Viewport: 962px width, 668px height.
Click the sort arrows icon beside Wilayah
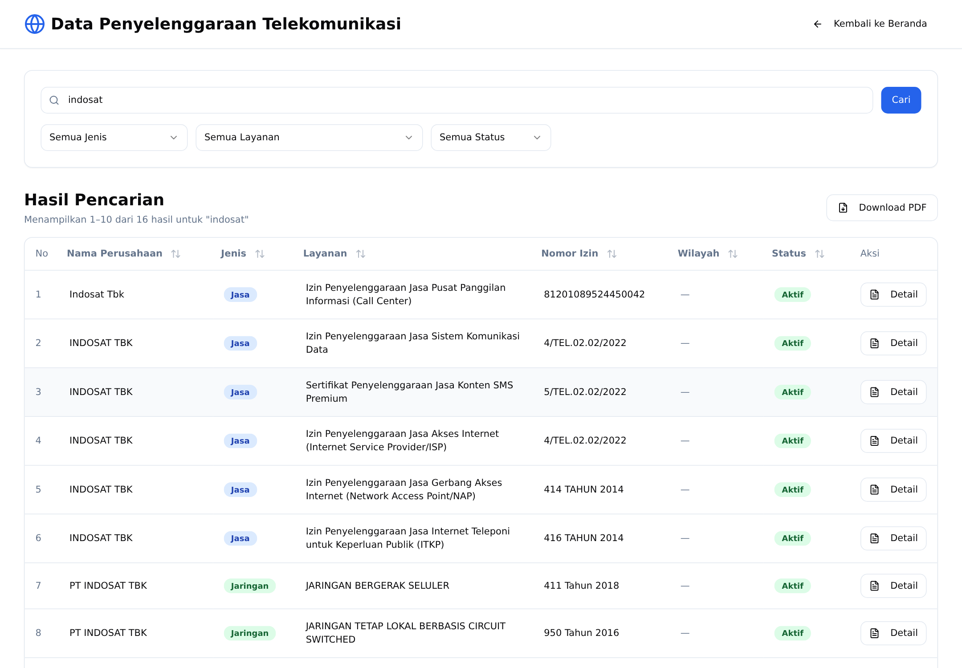point(733,254)
